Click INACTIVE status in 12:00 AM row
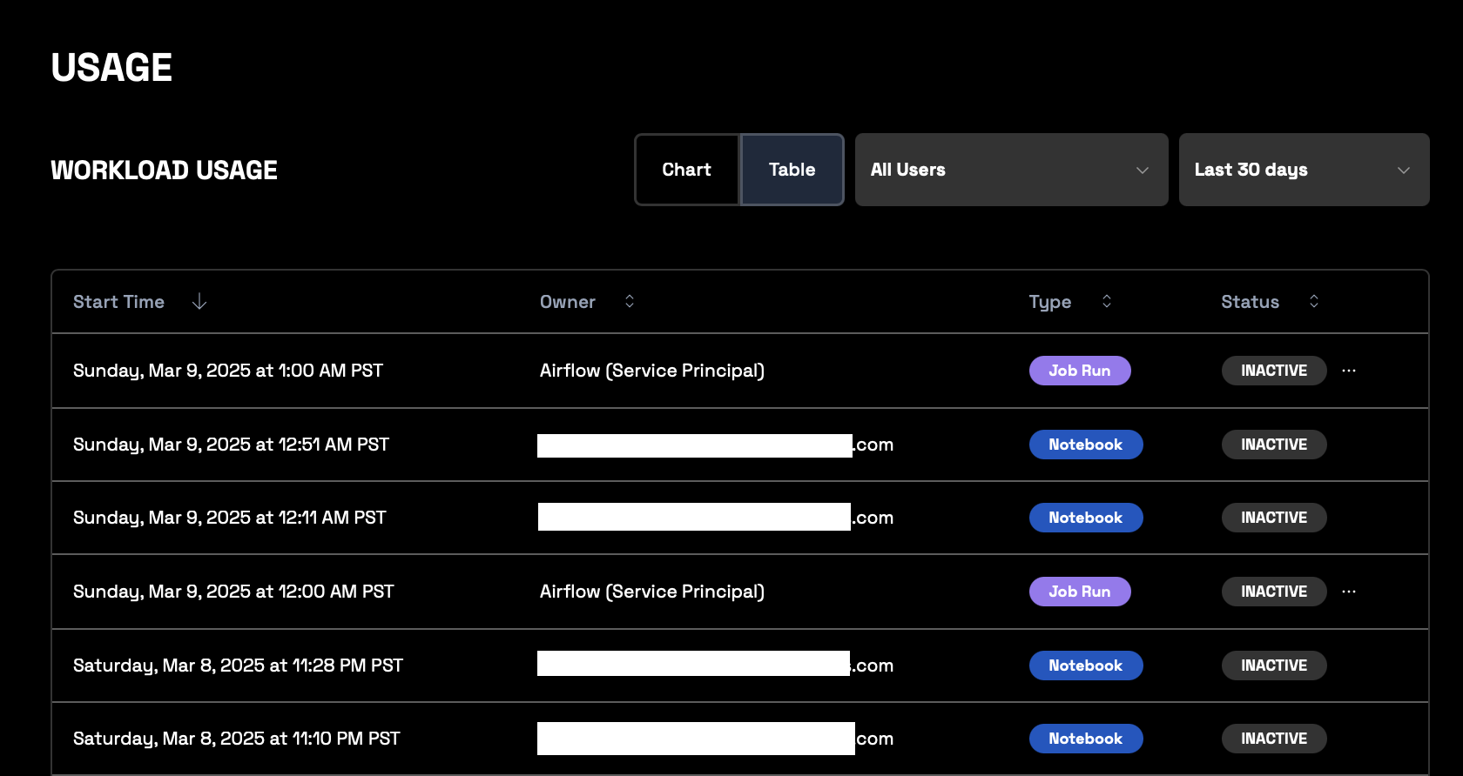The height and width of the screenshot is (776, 1463). 1274,592
